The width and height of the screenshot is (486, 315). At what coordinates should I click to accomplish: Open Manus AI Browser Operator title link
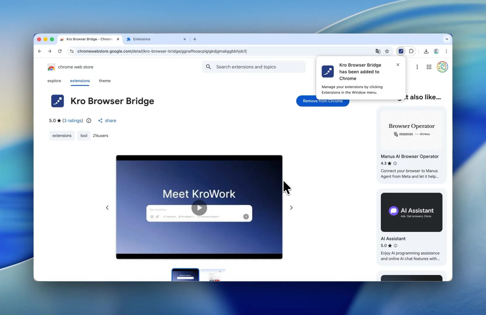point(409,156)
